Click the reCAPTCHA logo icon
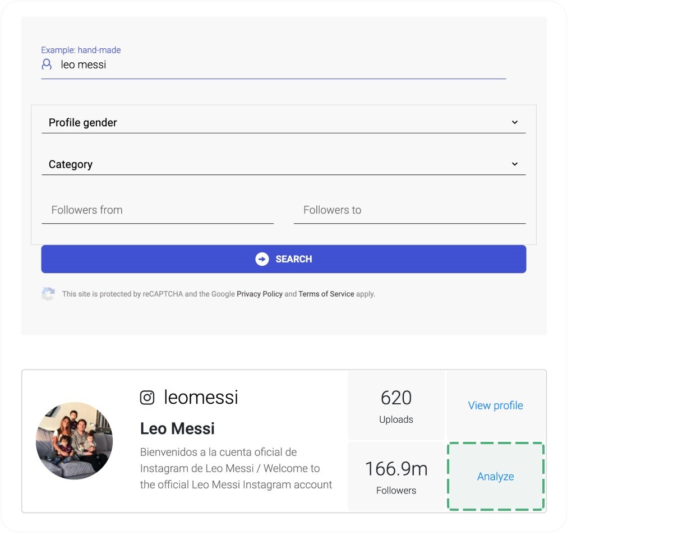The image size is (673, 540). (48, 294)
